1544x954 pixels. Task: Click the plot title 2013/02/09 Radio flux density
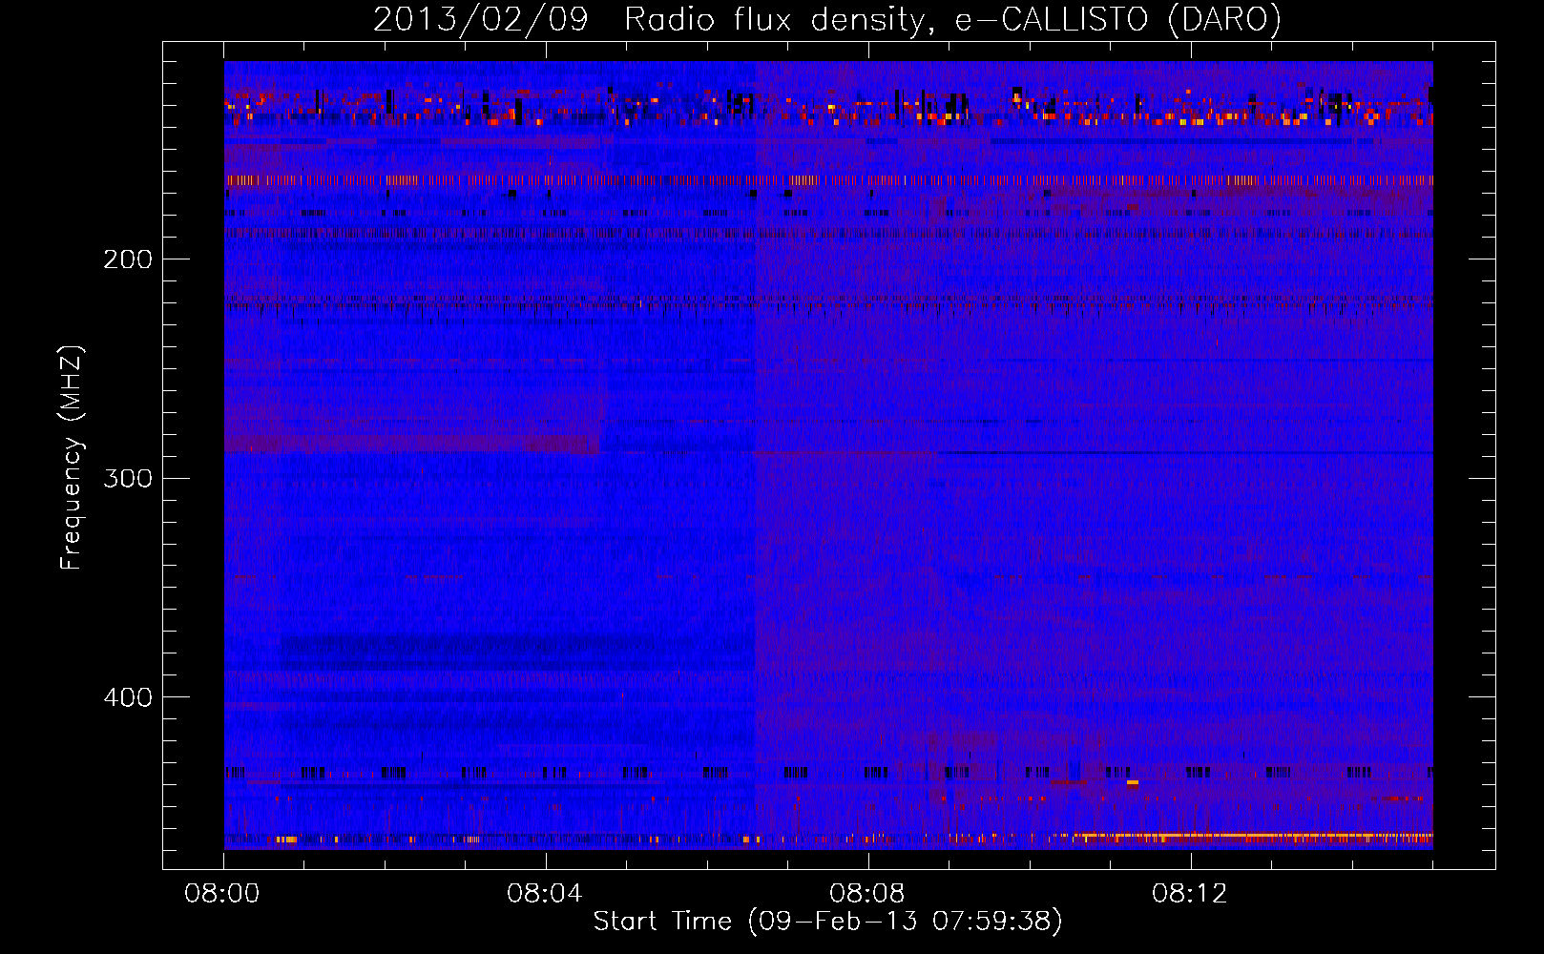click(x=827, y=19)
